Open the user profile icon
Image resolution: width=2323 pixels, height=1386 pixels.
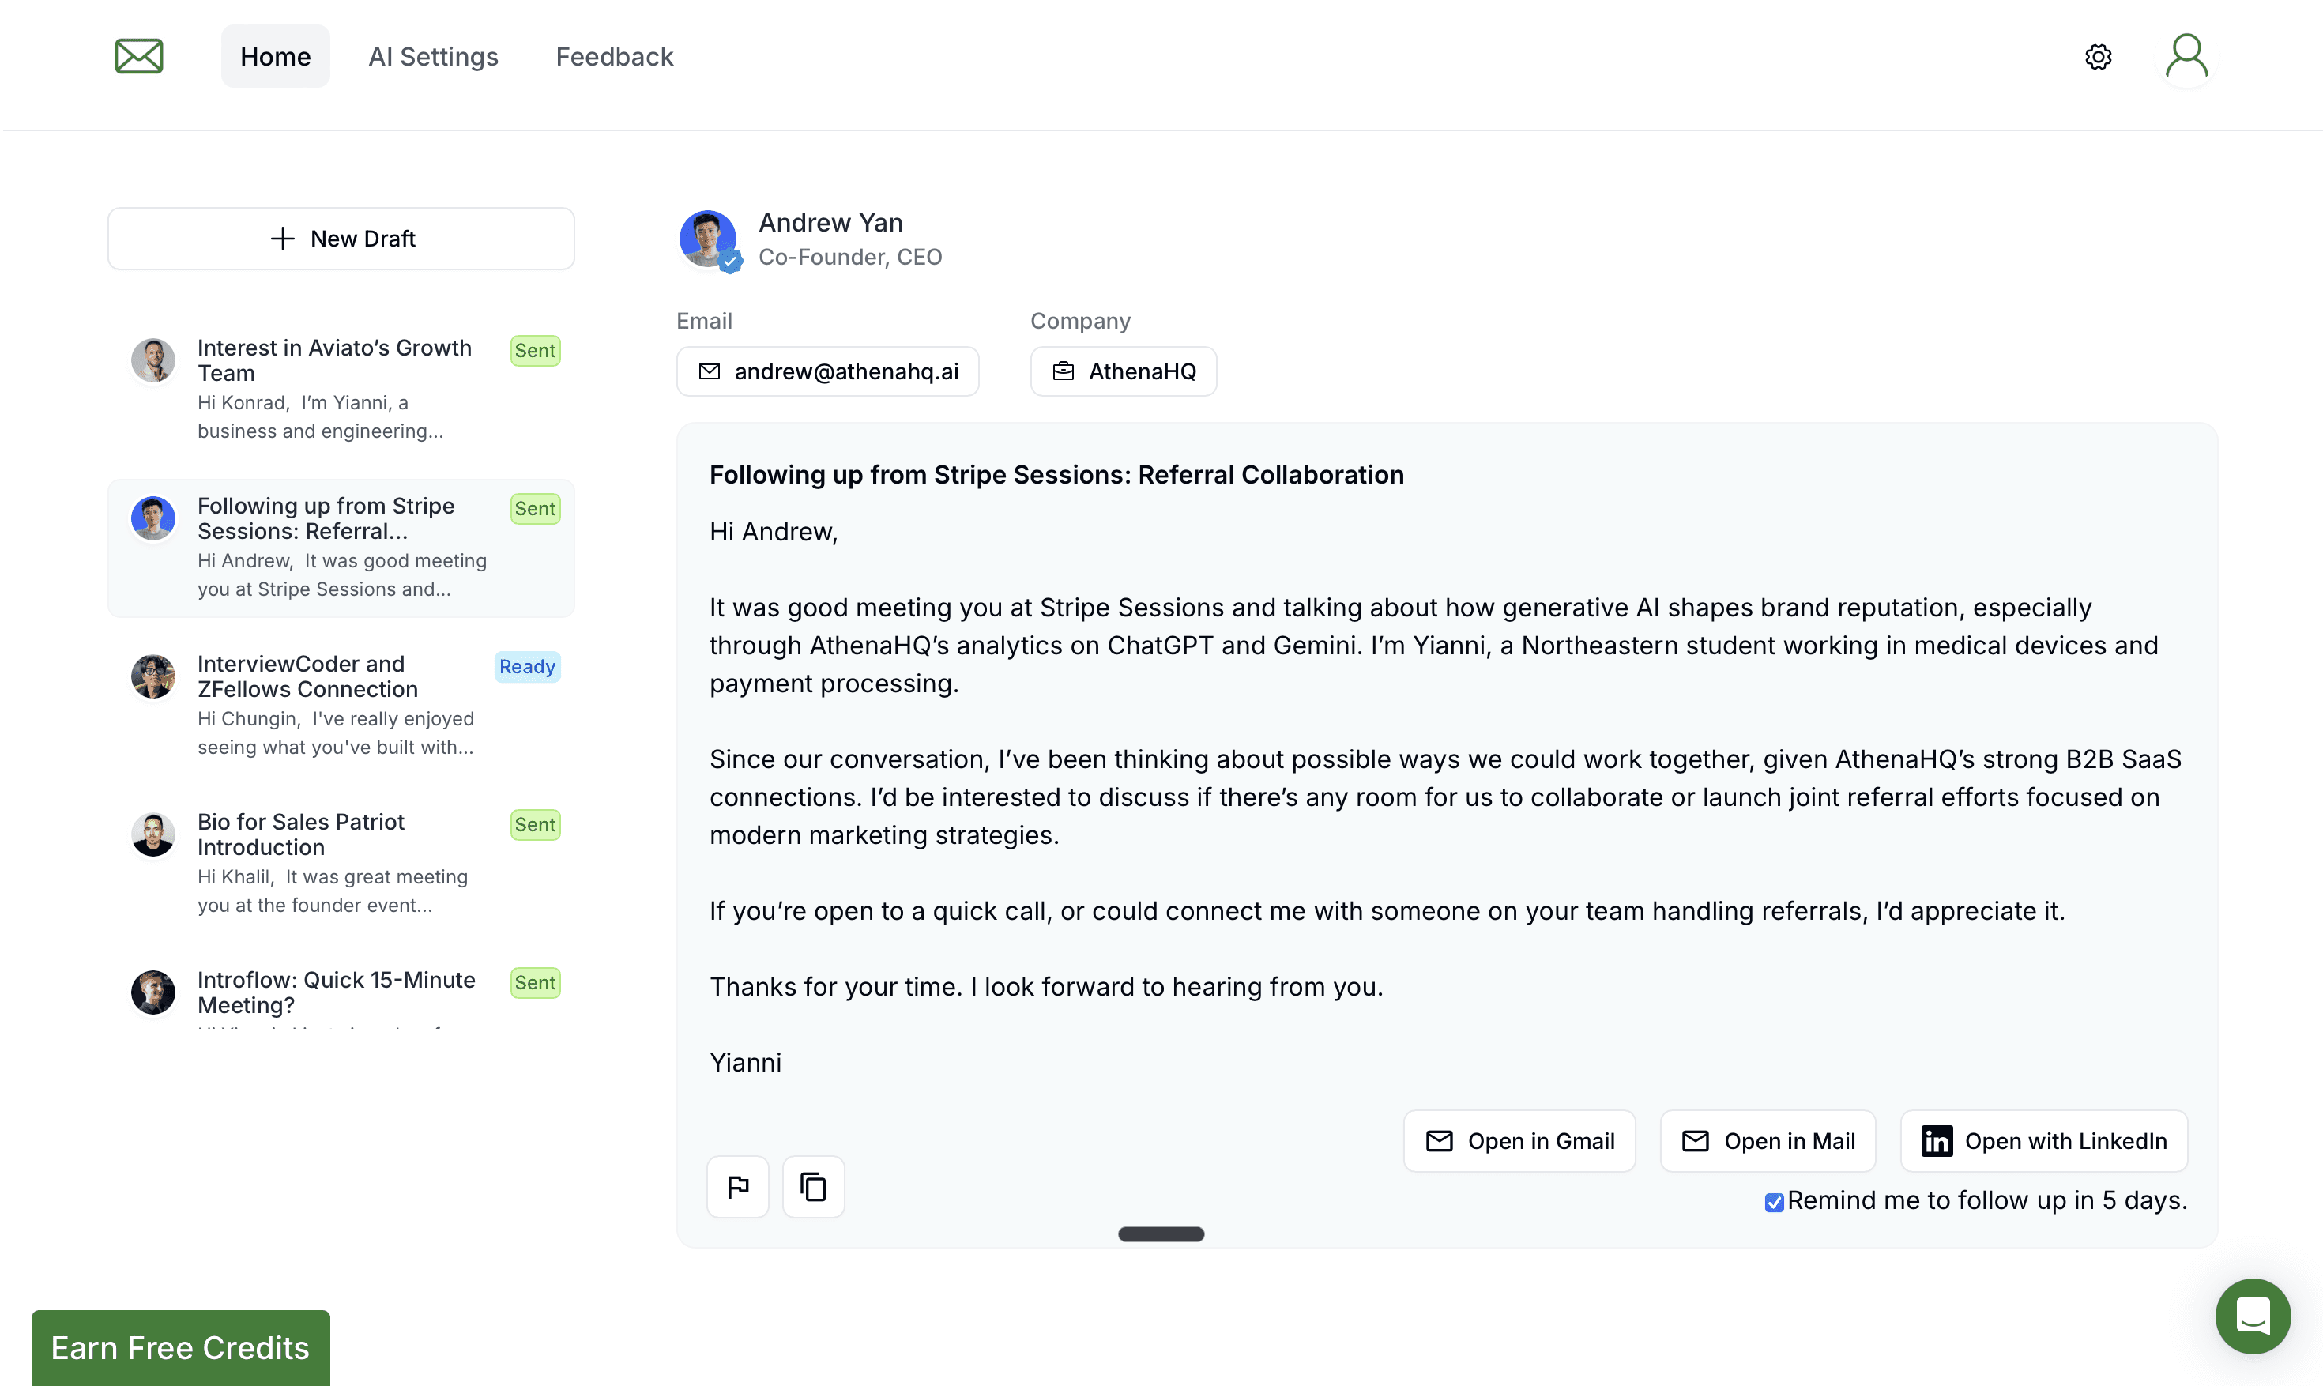pos(2186,56)
